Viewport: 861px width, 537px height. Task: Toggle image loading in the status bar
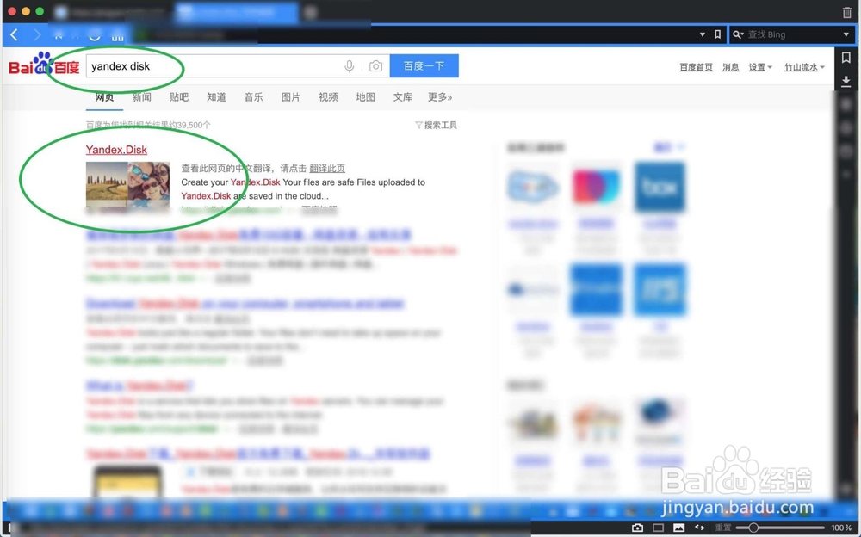coord(678,528)
